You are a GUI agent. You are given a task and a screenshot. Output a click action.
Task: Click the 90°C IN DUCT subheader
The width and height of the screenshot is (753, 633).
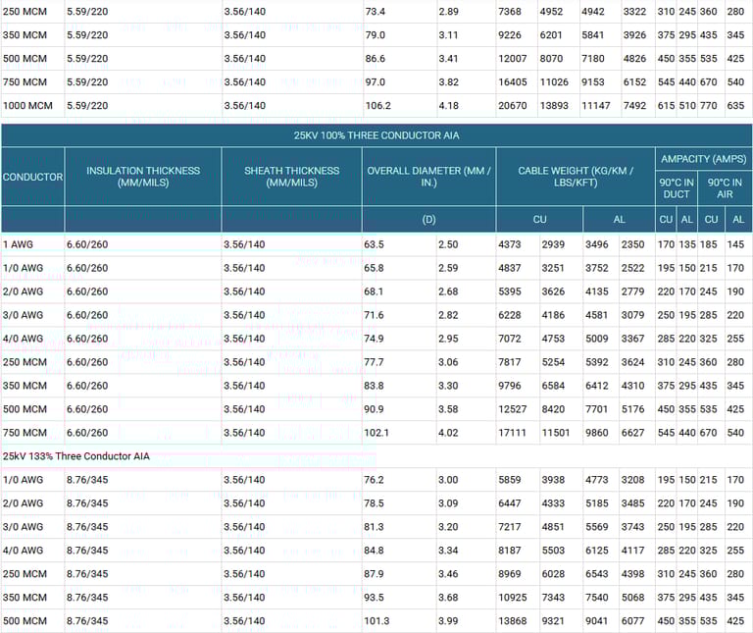click(x=678, y=188)
